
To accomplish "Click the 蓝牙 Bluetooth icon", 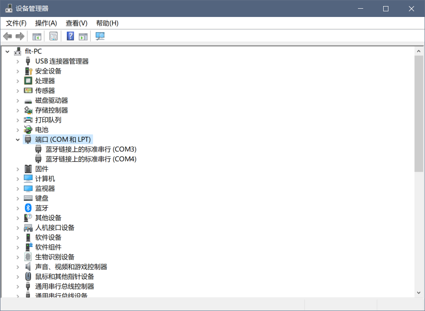I will (28, 208).
